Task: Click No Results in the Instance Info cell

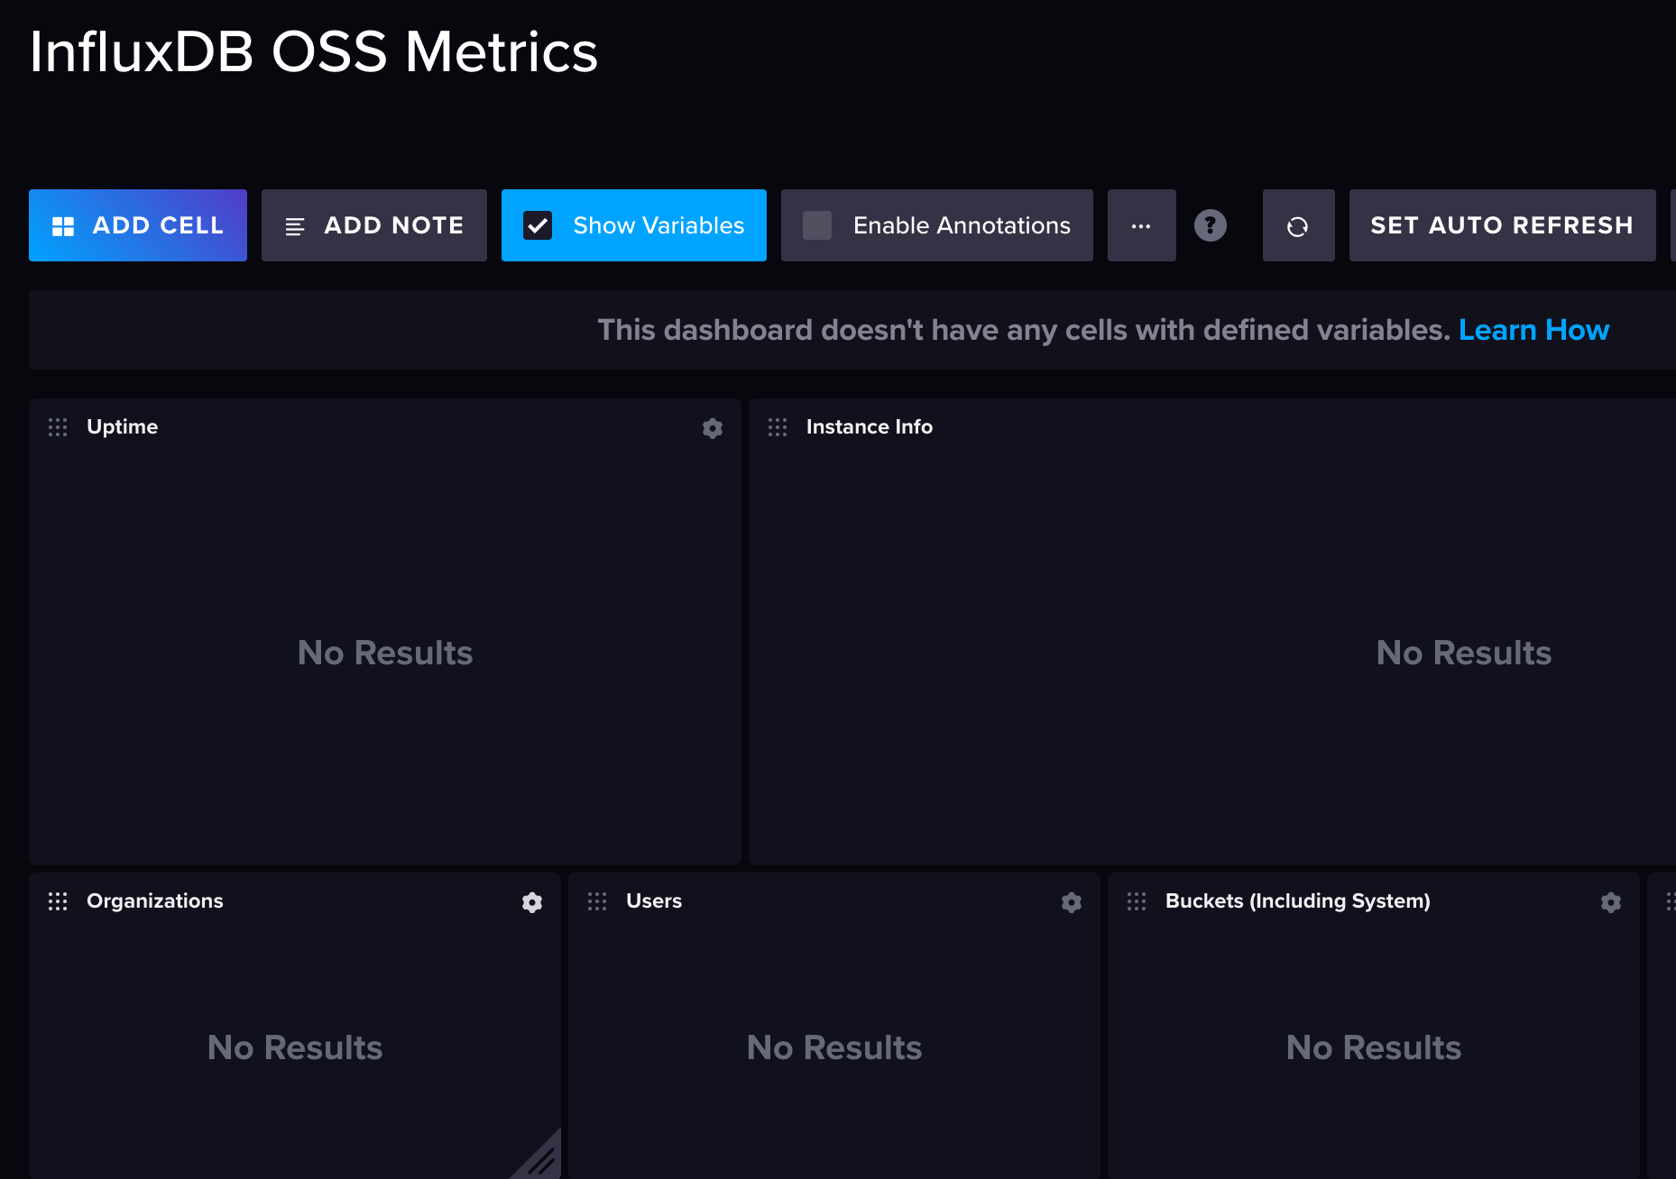Action: (1464, 653)
